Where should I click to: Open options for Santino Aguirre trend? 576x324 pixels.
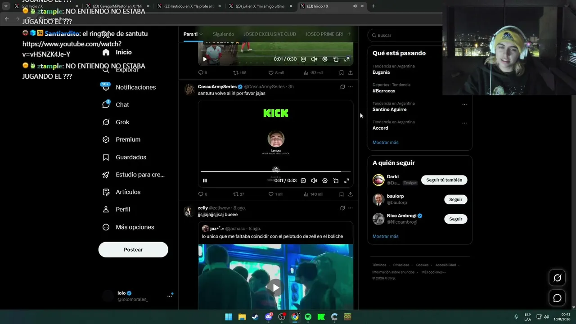pos(464,104)
